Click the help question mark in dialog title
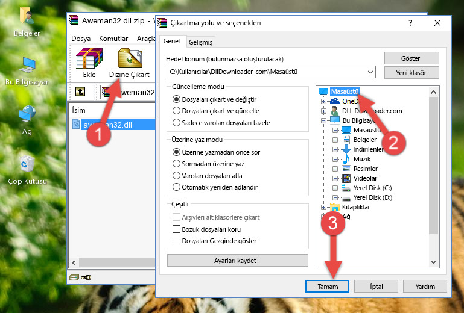The image size is (464, 313). (x=410, y=23)
